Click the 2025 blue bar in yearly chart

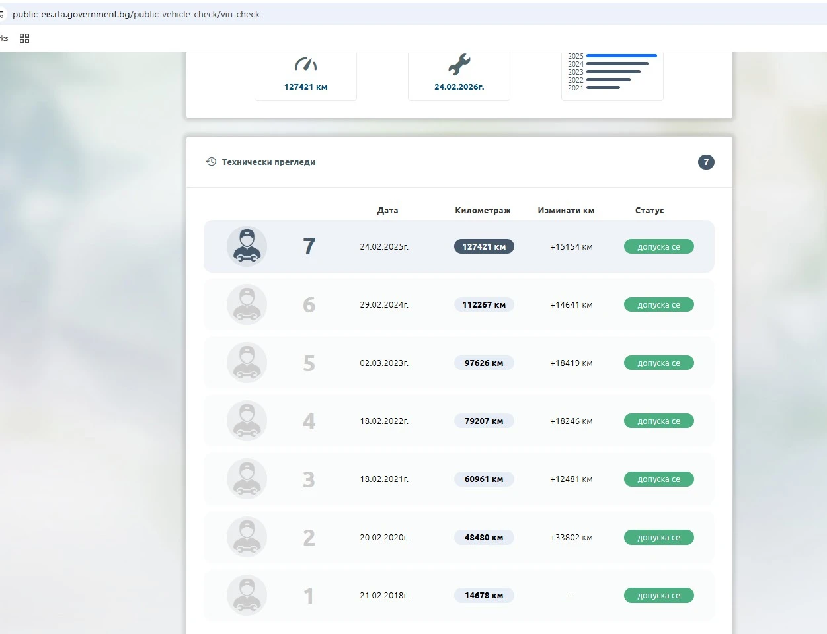[x=621, y=56]
